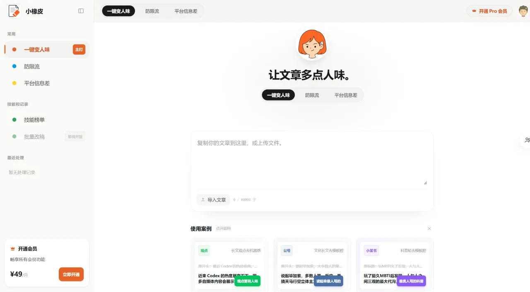Click the 小橡皮 eraser logo icon
The height and width of the screenshot is (292, 530).
(x=14, y=11)
